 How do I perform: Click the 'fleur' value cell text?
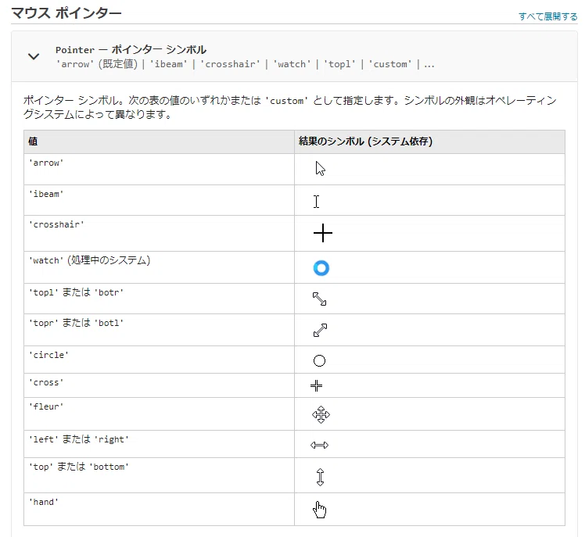pos(46,406)
